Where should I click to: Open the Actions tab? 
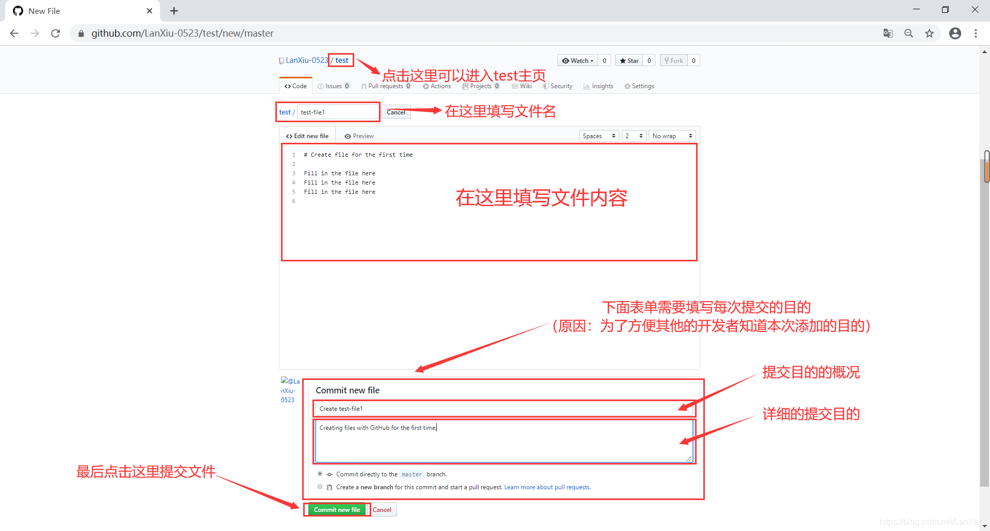437,86
